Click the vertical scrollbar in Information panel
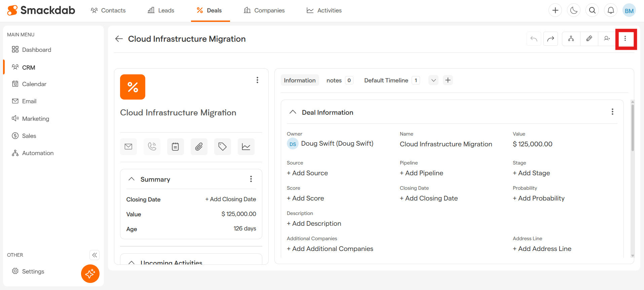Screen dimensions: 644x290 633,128
